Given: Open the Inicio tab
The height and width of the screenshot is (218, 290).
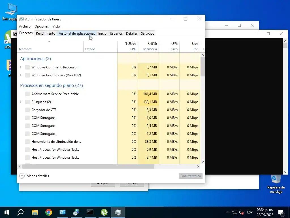Looking at the screenshot, I should click(x=102, y=33).
